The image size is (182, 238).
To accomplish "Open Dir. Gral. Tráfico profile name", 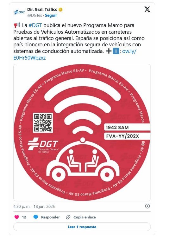I will coord(42,10).
